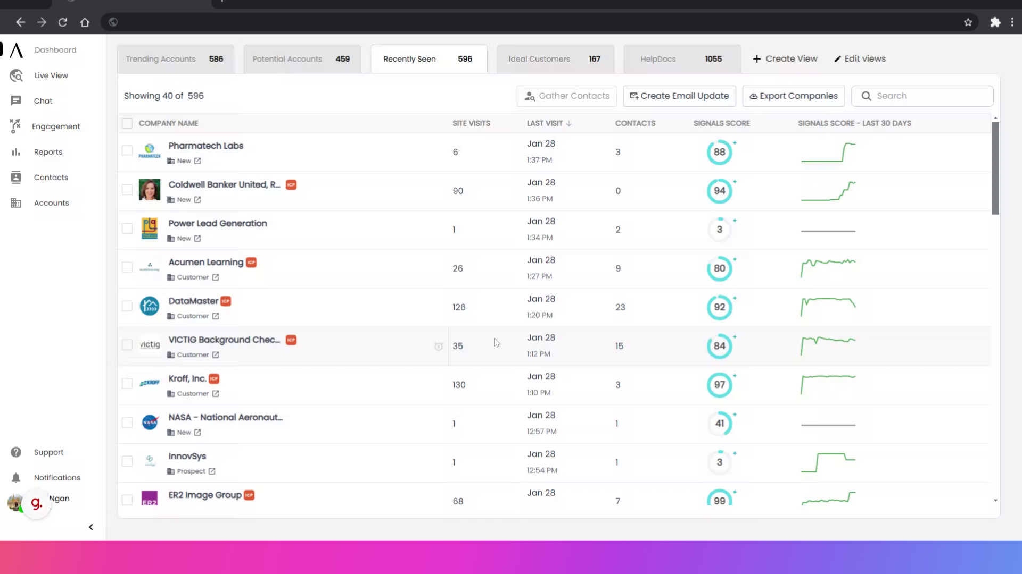Click the Contacts column header

click(635, 123)
